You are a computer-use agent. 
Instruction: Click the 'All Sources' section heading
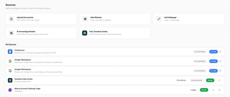click(11, 44)
